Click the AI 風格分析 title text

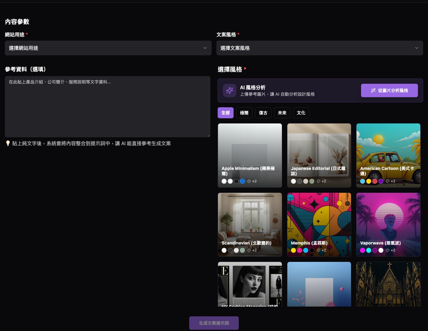(253, 87)
